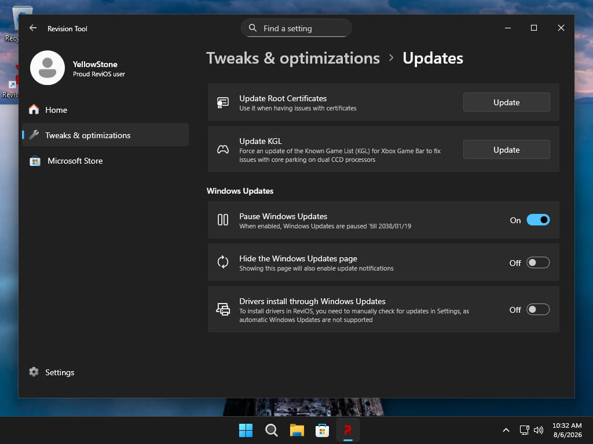Screen dimensions: 593x444
Task: Show hidden icons chevron in system tray
Action: (506, 430)
